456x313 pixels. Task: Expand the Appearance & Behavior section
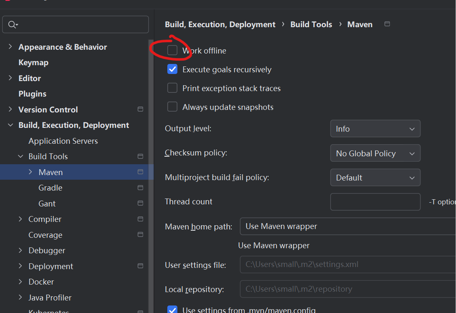10,47
